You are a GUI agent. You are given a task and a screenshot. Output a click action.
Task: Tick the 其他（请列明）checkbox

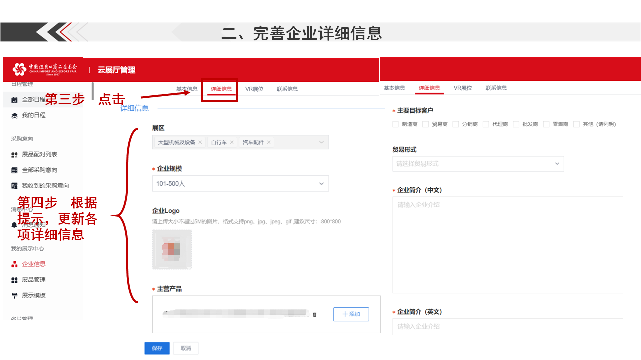point(575,124)
